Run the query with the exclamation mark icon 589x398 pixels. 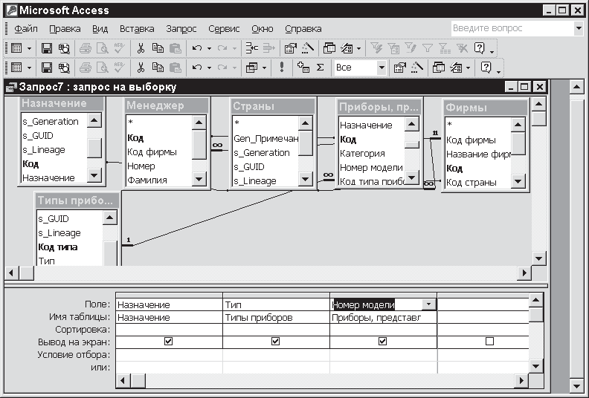tap(282, 68)
